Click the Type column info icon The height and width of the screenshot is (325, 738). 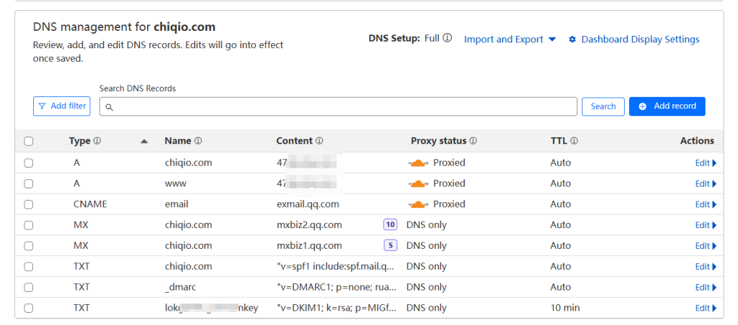pos(97,141)
